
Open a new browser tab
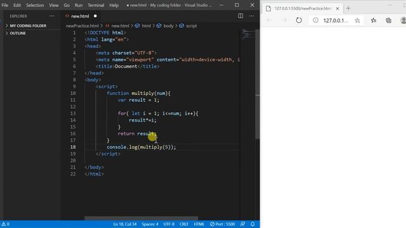348,8
